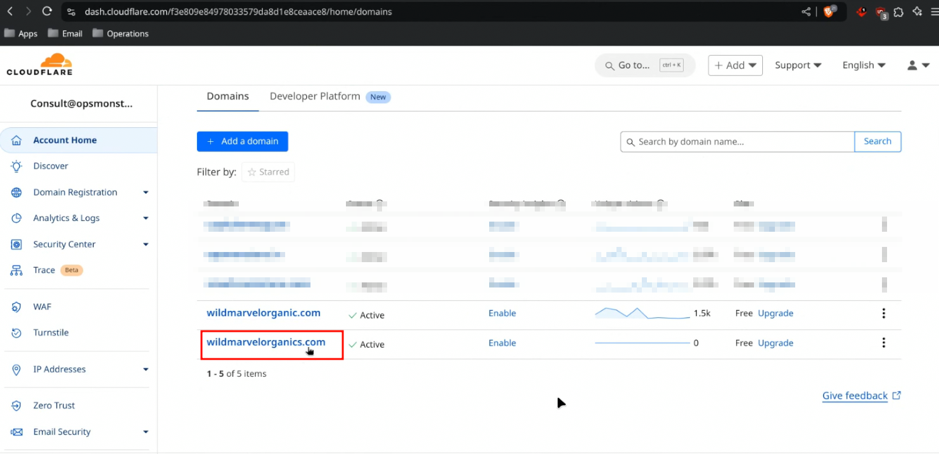Switch to the Developer Platform tab
Image resolution: width=939 pixels, height=454 pixels.
pyautogui.click(x=315, y=96)
